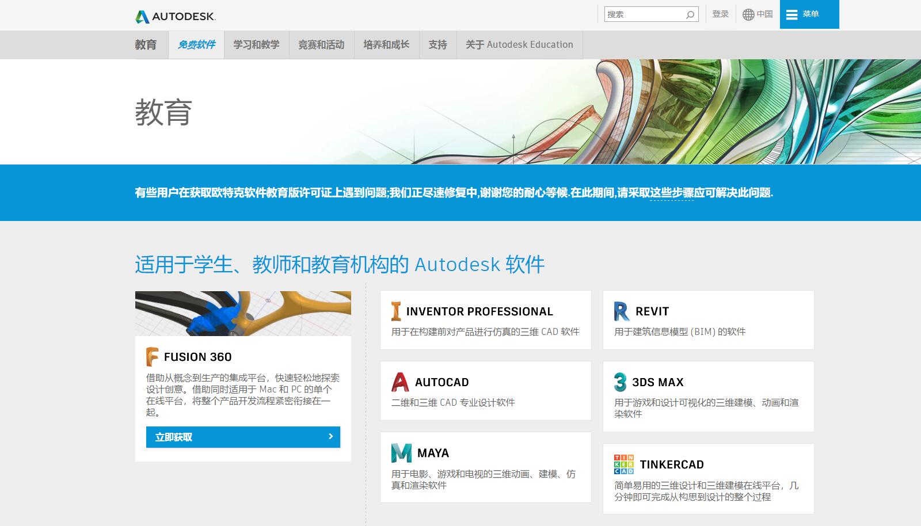The image size is (921, 526).
Task: Click the 登录 sign-in link
Action: tap(721, 14)
